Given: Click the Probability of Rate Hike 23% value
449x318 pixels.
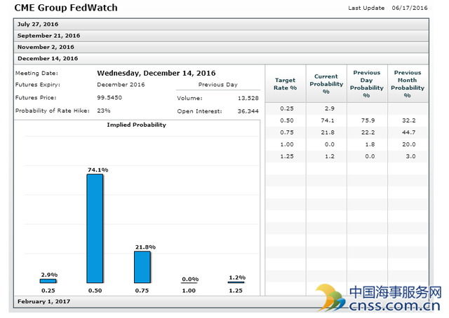Looking at the screenshot, I should 104,111.
